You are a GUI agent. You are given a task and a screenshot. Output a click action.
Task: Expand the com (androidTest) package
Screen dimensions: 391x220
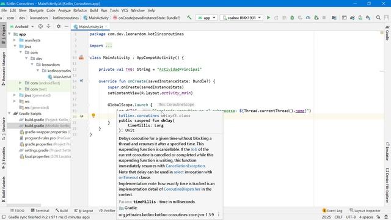click(x=20, y=83)
